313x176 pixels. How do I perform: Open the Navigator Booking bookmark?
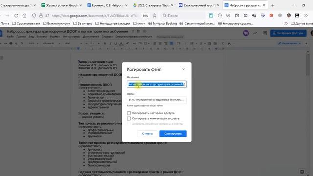(162, 23)
